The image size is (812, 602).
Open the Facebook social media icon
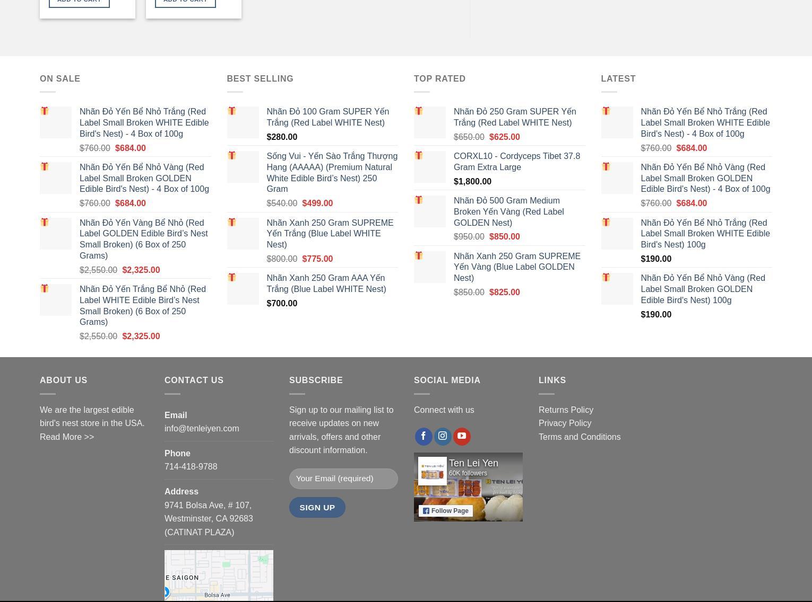tap(424, 436)
